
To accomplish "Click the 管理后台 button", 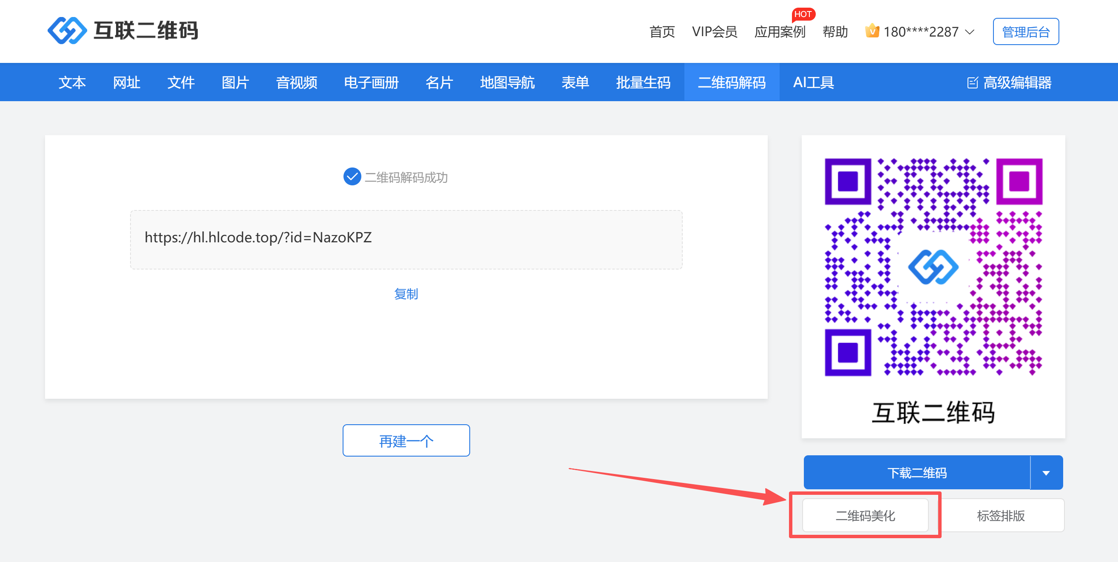I will click(1026, 32).
